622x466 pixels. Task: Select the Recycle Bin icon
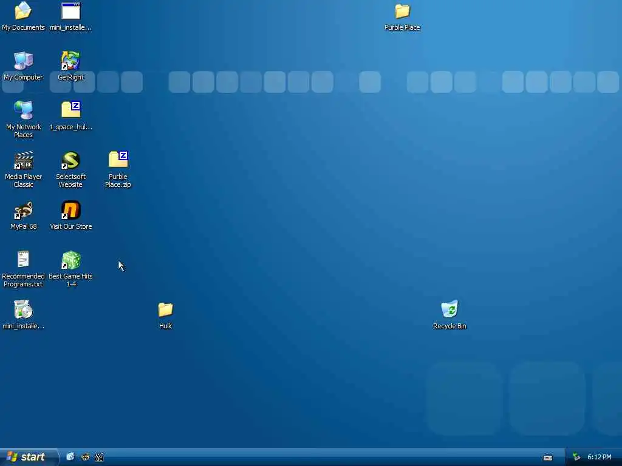[449, 309]
